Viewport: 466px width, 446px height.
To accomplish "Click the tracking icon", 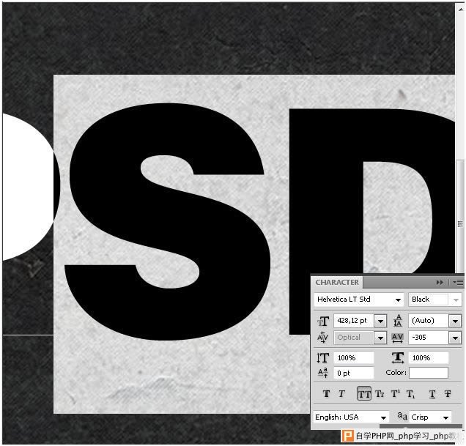I will [397, 338].
